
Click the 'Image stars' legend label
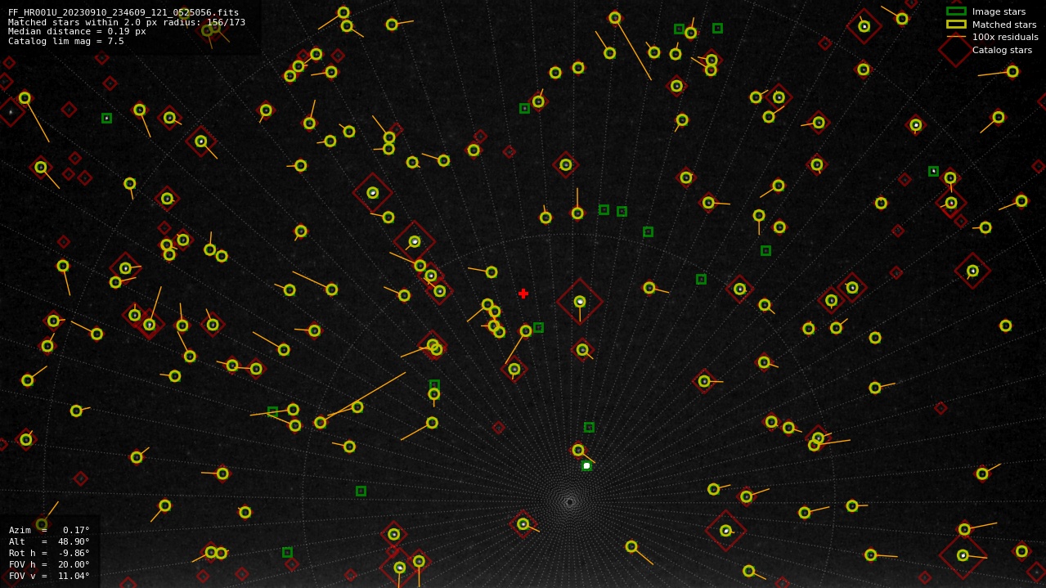point(999,11)
